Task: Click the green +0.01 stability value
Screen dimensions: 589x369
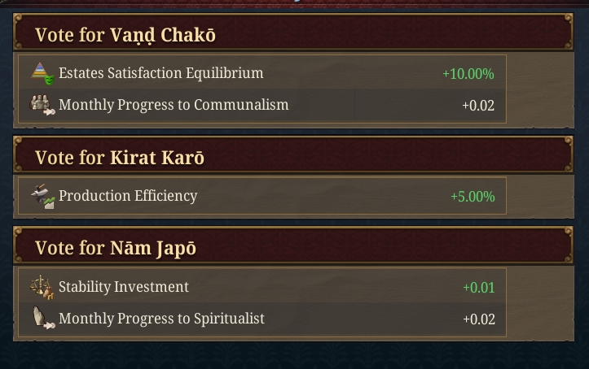Action: click(x=478, y=288)
